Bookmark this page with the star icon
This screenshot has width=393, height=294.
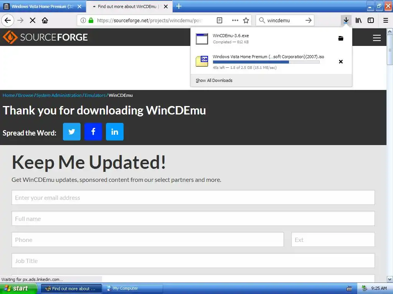pyautogui.click(x=246, y=20)
